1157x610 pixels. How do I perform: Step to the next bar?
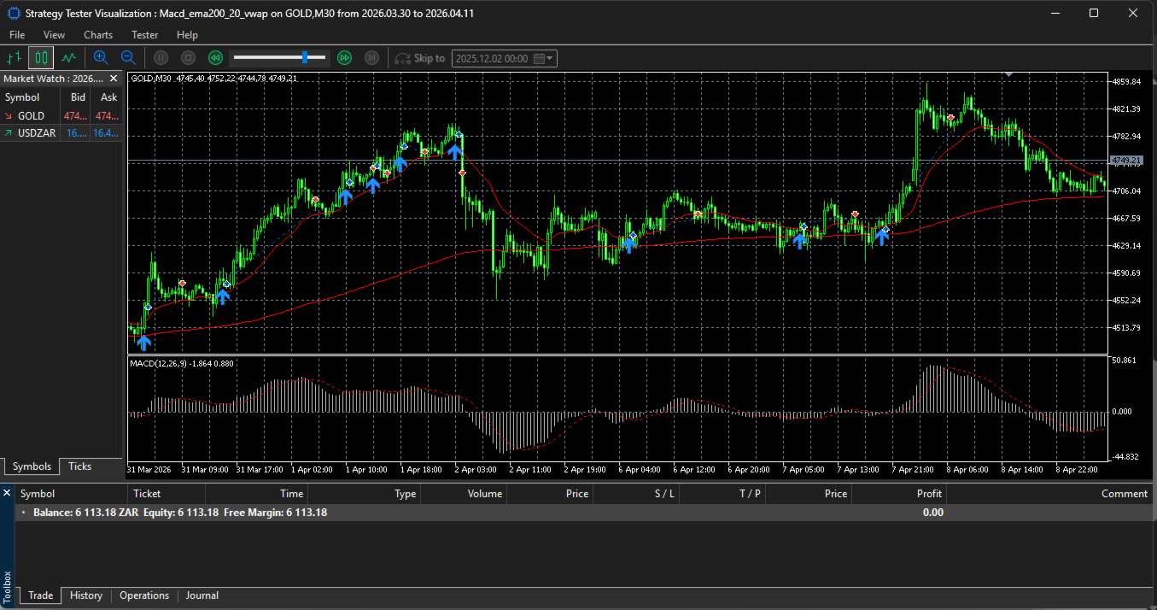tap(371, 58)
